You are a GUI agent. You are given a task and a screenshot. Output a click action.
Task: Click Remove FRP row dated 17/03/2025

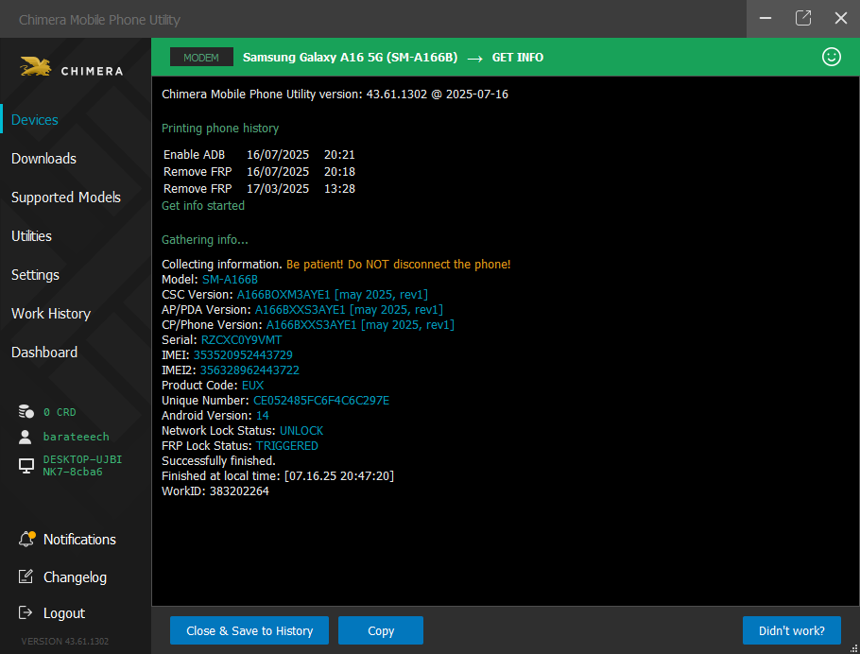[259, 189]
